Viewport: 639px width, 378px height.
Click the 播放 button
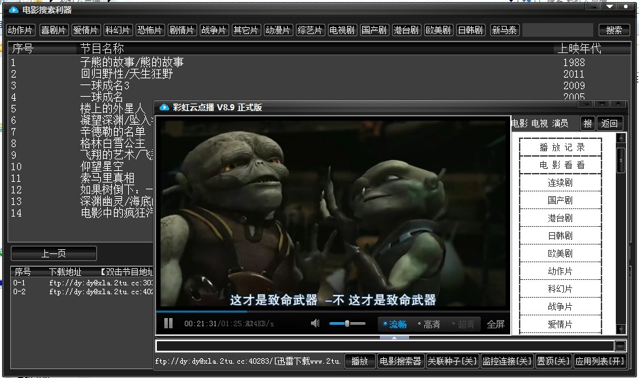pos(360,361)
